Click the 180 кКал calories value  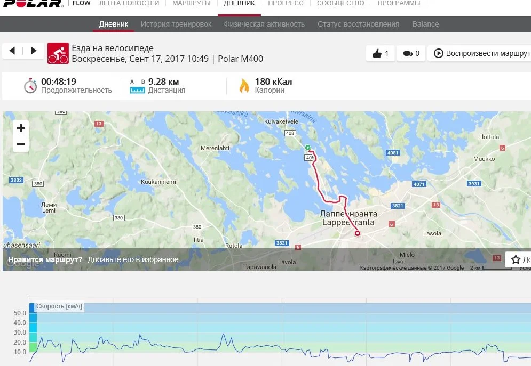point(273,82)
